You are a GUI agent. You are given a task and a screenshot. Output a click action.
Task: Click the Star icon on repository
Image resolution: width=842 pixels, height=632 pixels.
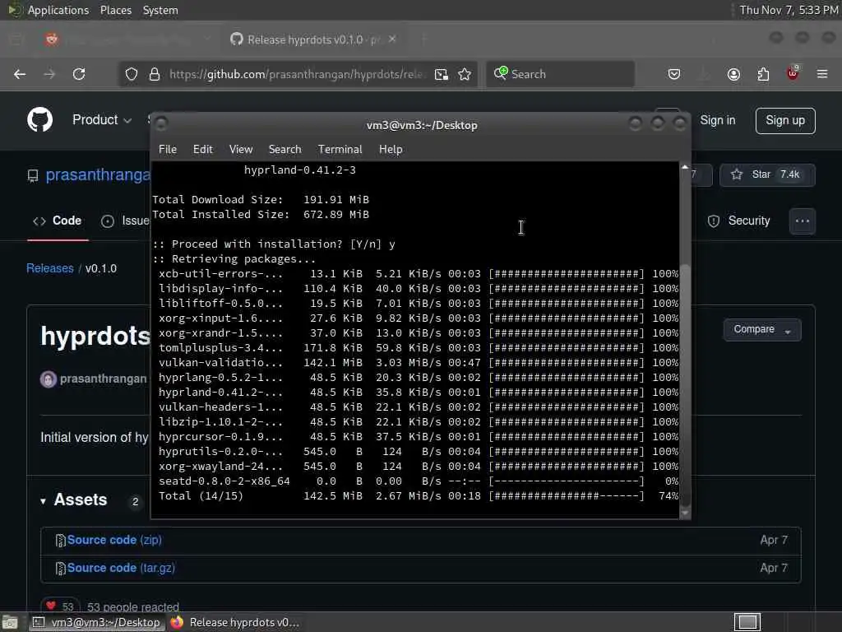[737, 174]
